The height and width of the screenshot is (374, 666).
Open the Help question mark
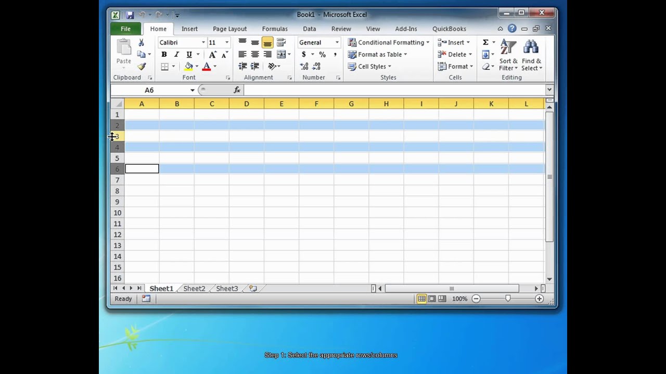click(x=513, y=29)
